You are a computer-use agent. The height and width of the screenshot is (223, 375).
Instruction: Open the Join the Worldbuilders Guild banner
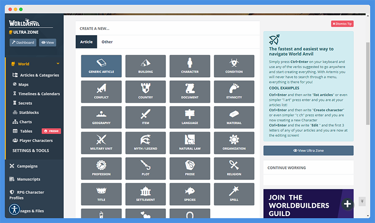[x=308, y=204]
